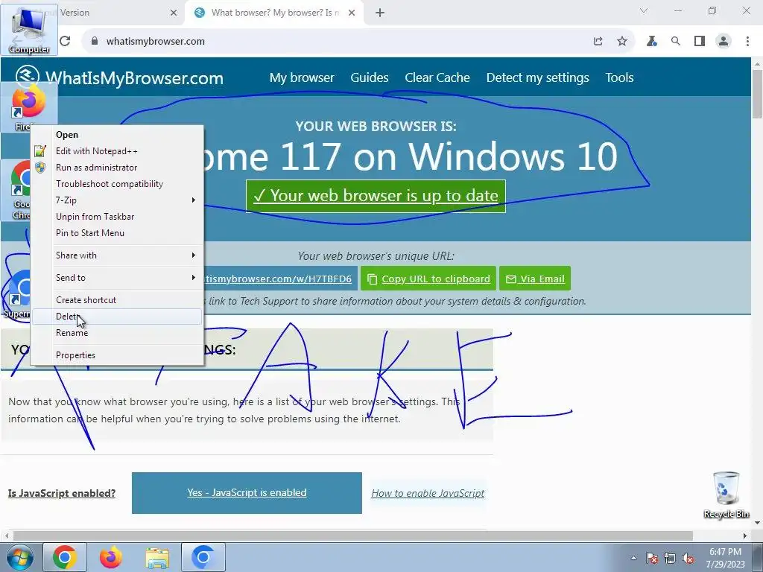Choose Edit with Notepad++ in the context menu
Viewport: 763px width, 572px height.
(x=117, y=151)
